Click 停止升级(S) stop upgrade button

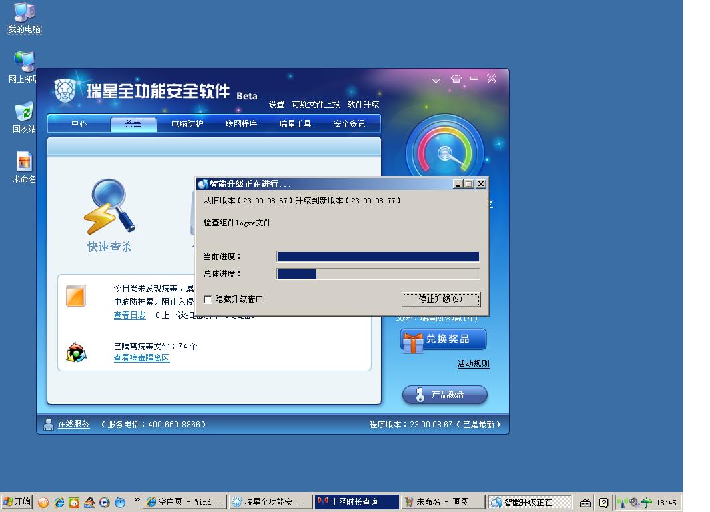(441, 299)
